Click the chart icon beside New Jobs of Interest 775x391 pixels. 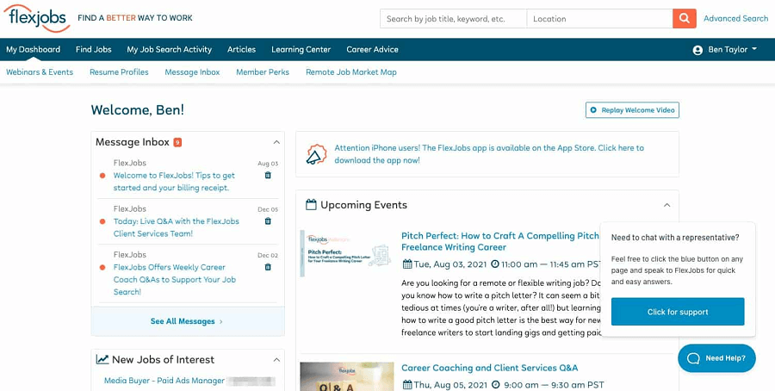[x=102, y=359]
